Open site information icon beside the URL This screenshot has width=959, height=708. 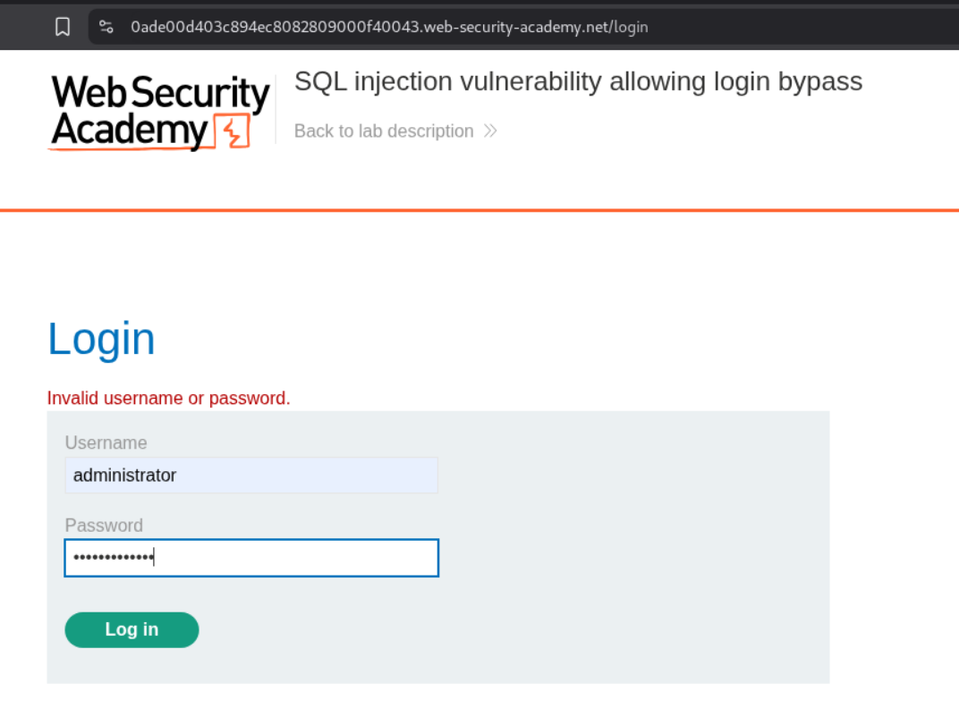(x=106, y=27)
